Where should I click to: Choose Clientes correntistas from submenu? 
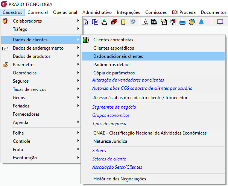(153, 40)
